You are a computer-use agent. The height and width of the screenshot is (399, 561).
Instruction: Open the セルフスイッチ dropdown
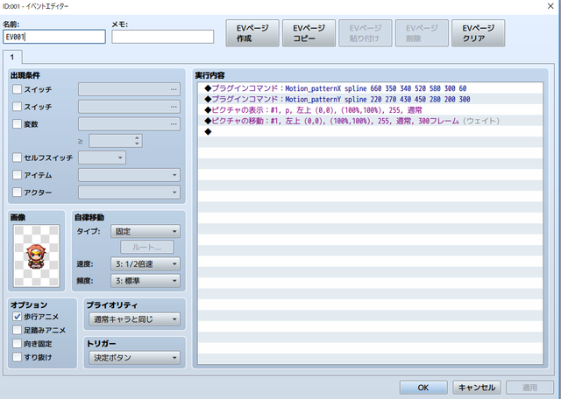102,157
